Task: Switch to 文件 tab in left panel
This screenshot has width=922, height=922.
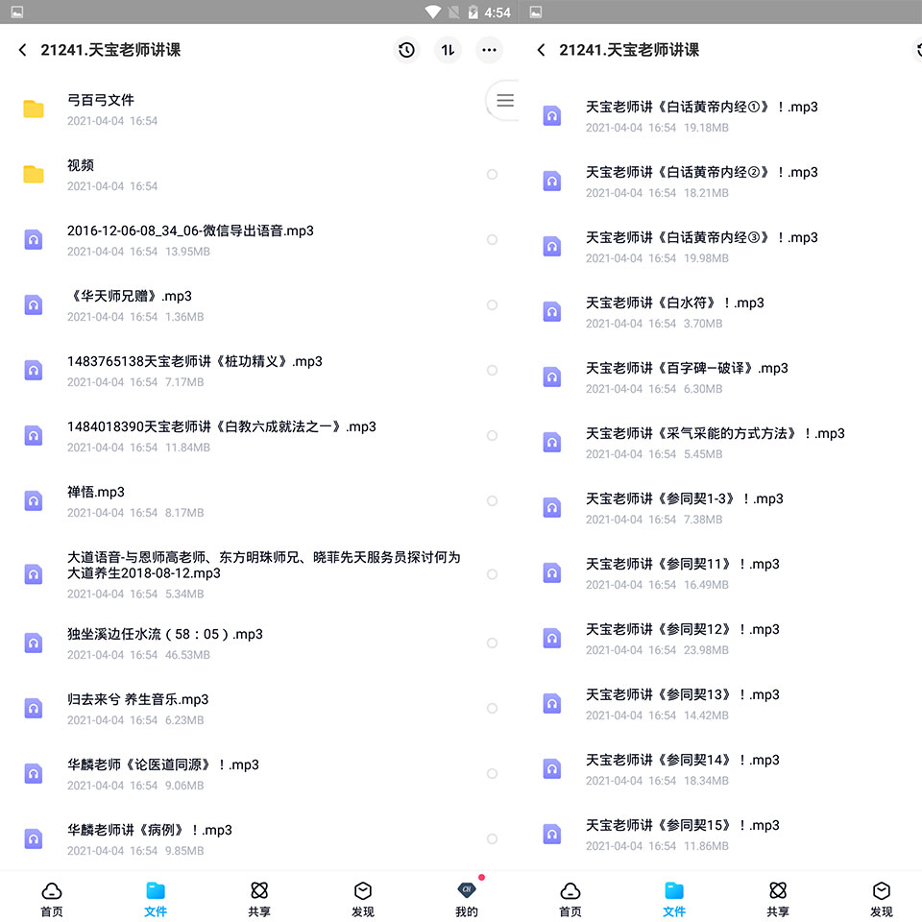Action: point(156,899)
